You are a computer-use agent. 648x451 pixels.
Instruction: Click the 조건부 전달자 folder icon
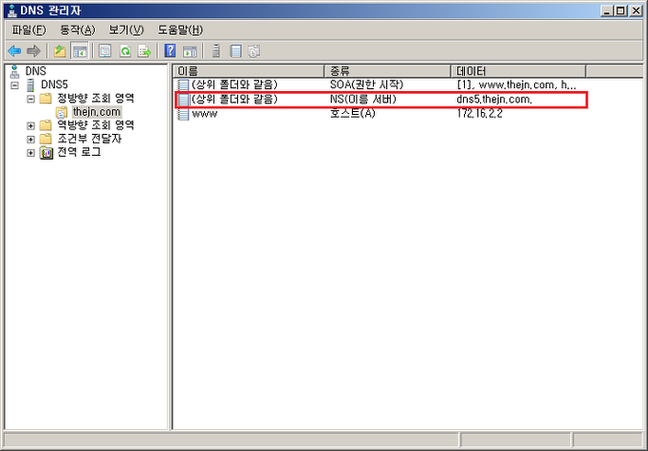point(46,139)
